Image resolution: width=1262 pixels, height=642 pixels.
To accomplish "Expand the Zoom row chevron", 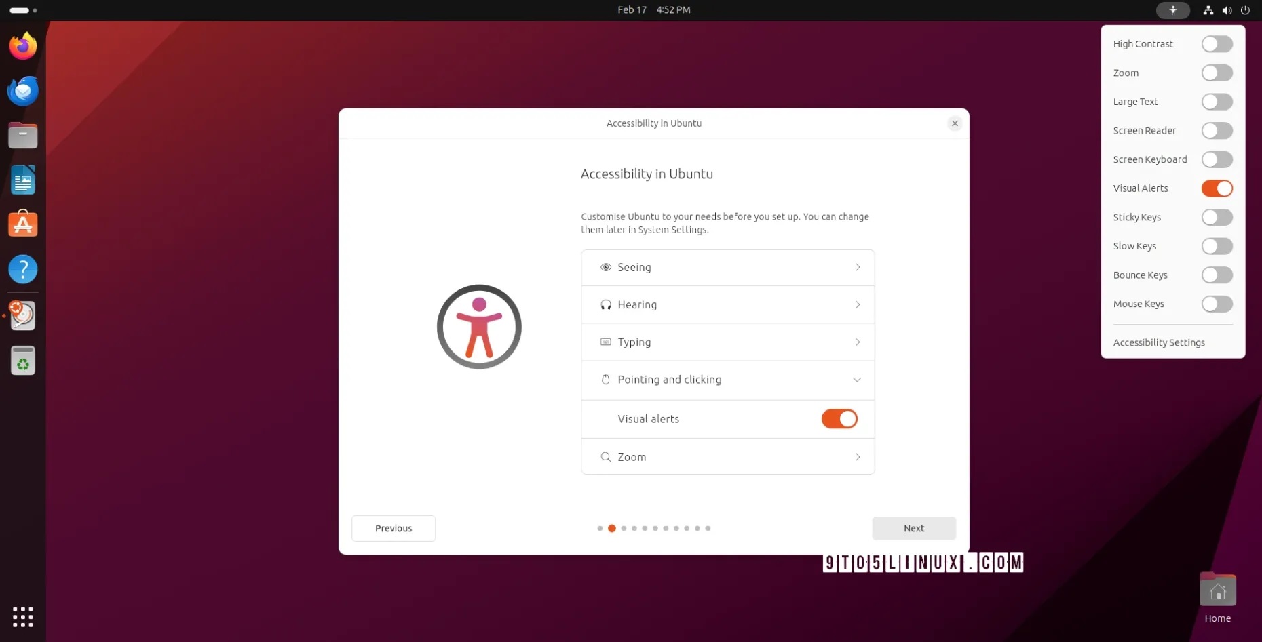I will [858, 457].
